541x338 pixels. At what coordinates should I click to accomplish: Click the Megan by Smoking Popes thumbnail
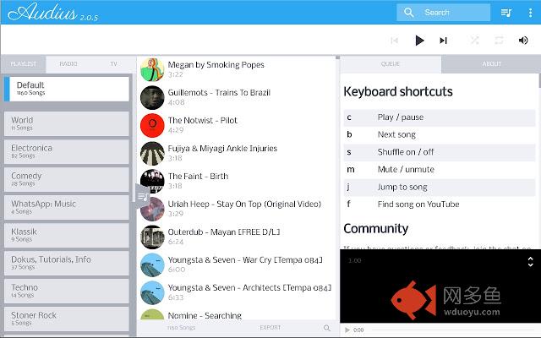[x=152, y=69]
